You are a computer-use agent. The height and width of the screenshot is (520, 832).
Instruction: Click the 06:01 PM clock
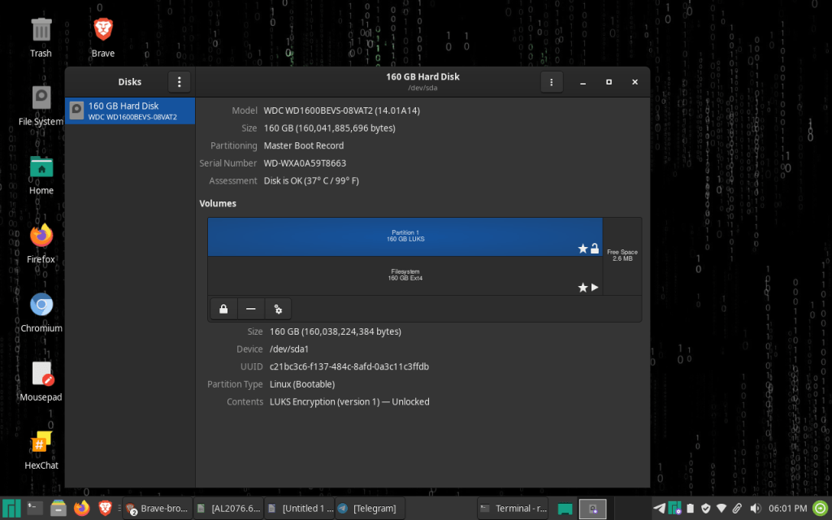[788, 509]
